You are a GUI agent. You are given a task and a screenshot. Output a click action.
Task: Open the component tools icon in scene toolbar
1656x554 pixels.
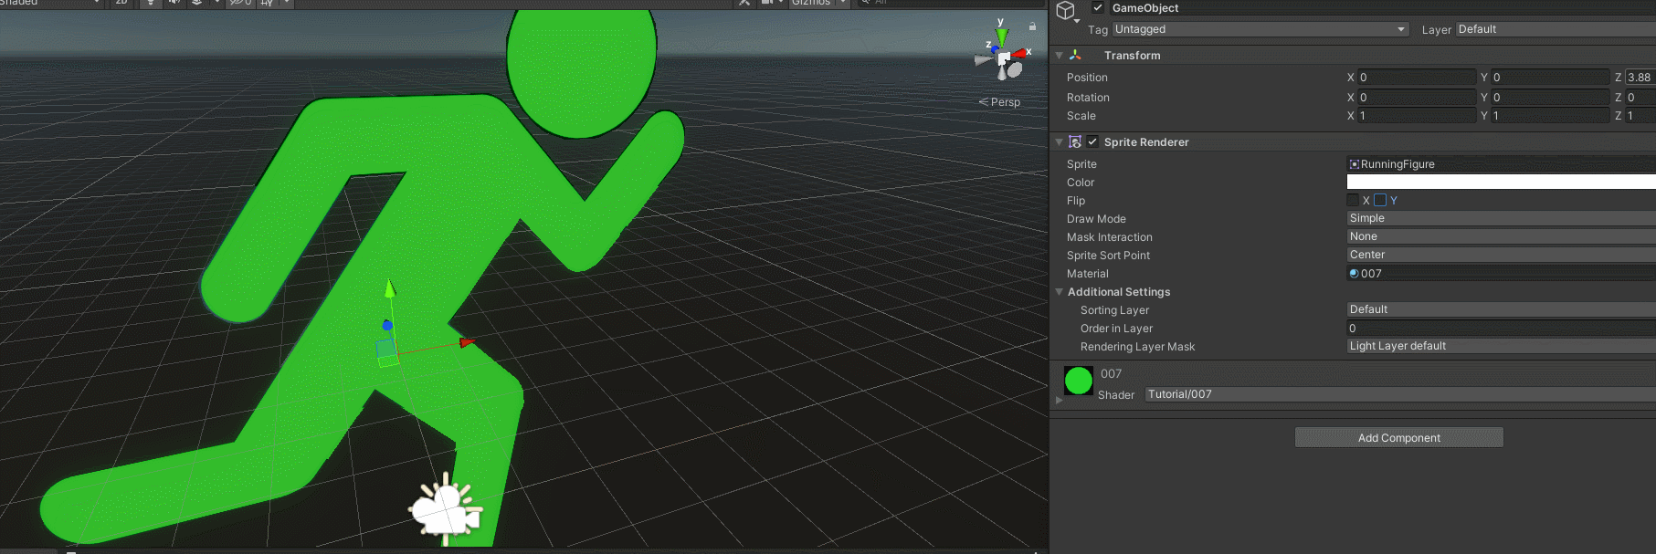point(744,3)
